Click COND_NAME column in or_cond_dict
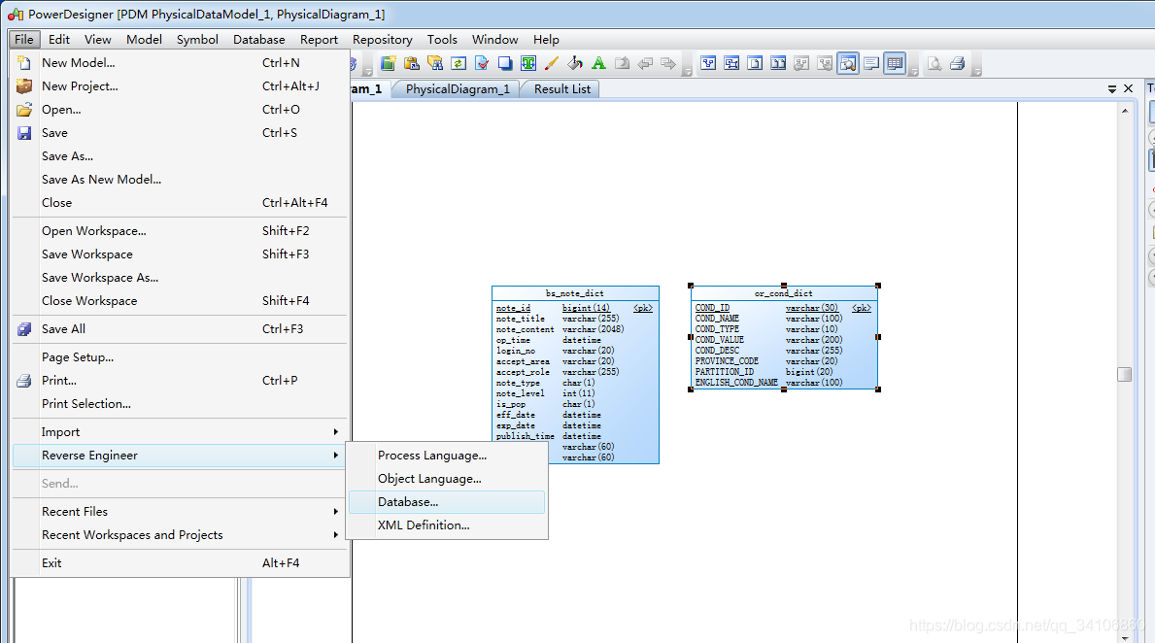The height and width of the screenshot is (643, 1155). [717, 319]
